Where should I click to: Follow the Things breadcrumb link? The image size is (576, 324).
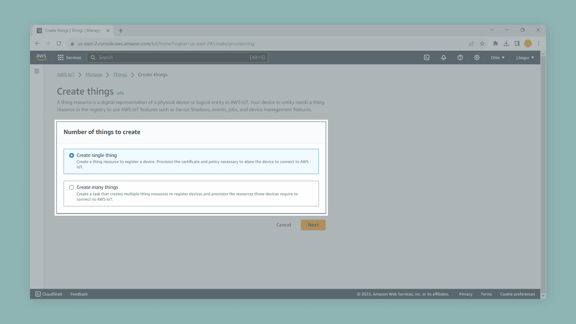tap(120, 75)
